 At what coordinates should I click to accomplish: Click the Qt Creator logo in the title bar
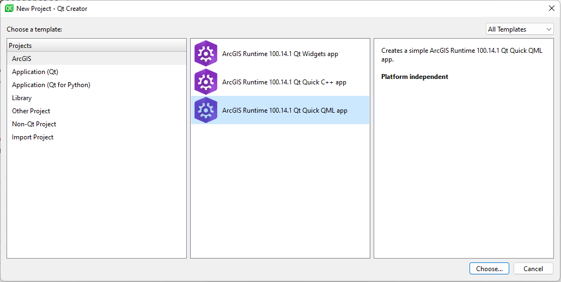(x=9, y=8)
